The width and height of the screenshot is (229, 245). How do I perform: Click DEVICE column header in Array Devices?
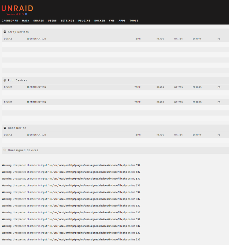(x=8, y=39)
